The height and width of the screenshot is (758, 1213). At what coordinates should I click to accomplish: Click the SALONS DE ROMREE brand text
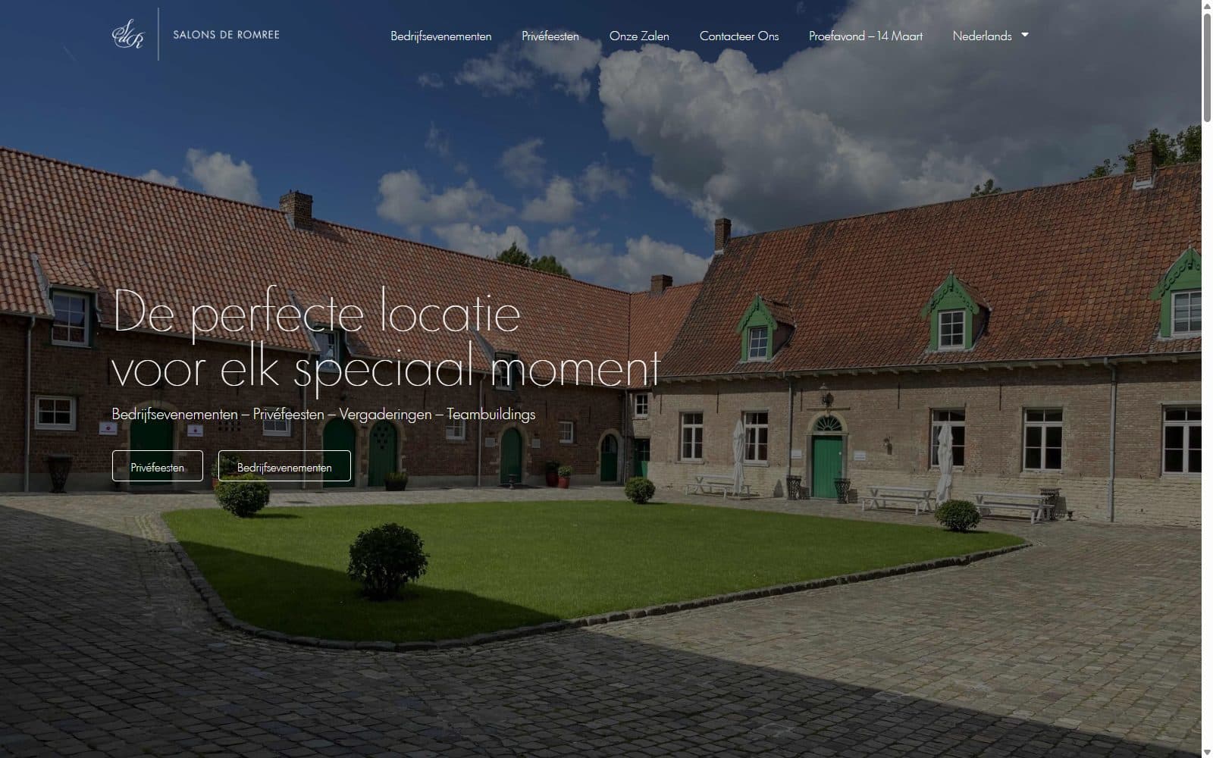click(226, 35)
